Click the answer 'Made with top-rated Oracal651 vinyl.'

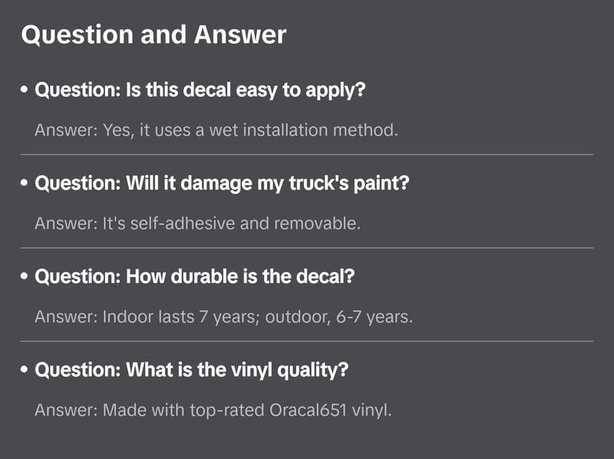pyautogui.click(x=213, y=411)
